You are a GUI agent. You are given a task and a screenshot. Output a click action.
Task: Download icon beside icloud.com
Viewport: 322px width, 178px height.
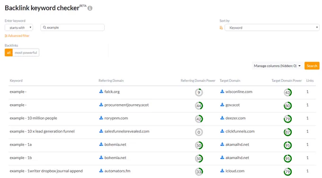coord(222,170)
